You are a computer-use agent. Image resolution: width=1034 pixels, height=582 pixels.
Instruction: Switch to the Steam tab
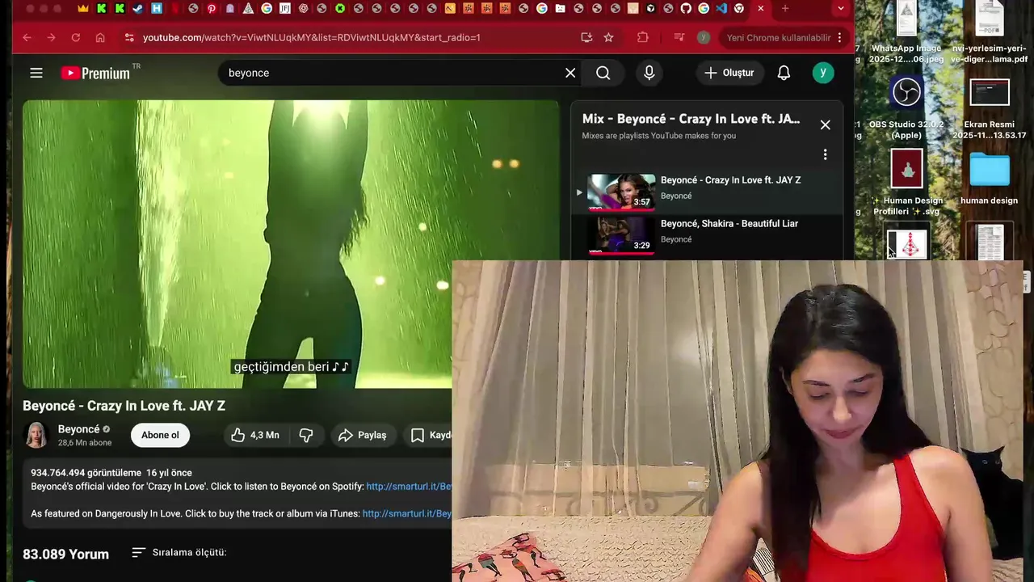[138, 8]
